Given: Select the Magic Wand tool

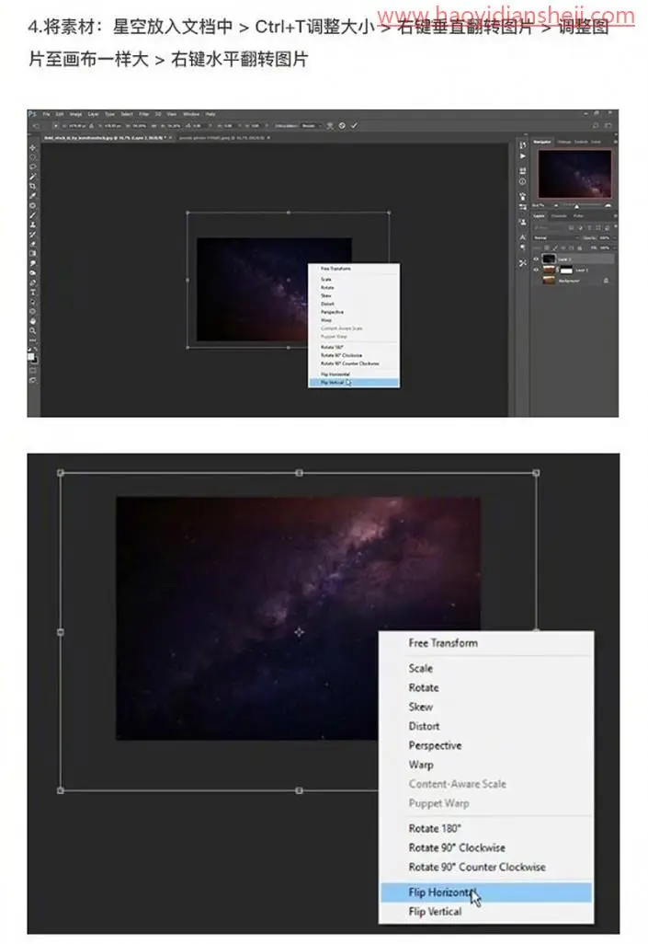Looking at the screenshot, I should 32,177.
